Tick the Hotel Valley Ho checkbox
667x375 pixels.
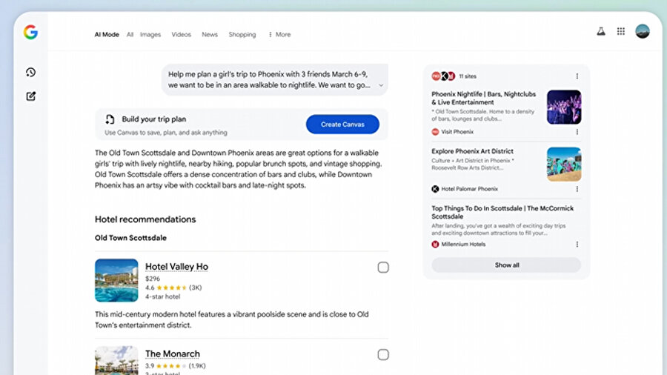383,268
